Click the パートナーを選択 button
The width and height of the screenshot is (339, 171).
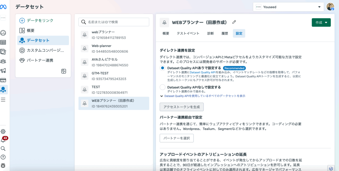[176, 138]
